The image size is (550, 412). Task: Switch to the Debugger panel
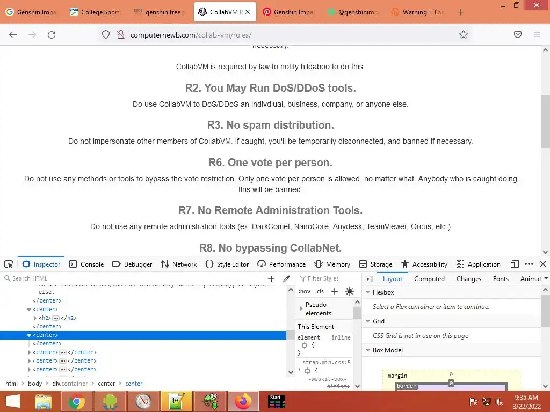[x=132, y=264]
